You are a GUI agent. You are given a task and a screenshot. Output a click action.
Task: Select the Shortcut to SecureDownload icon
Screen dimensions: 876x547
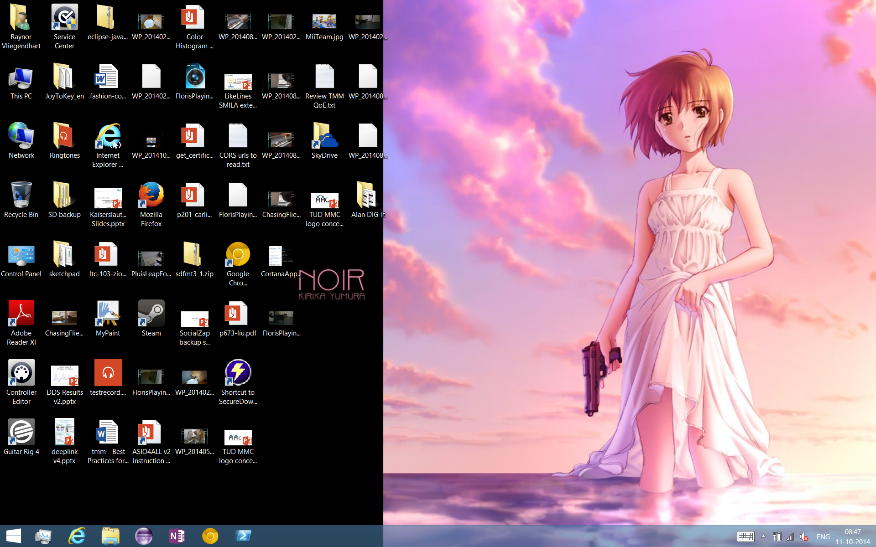[238, 373]
